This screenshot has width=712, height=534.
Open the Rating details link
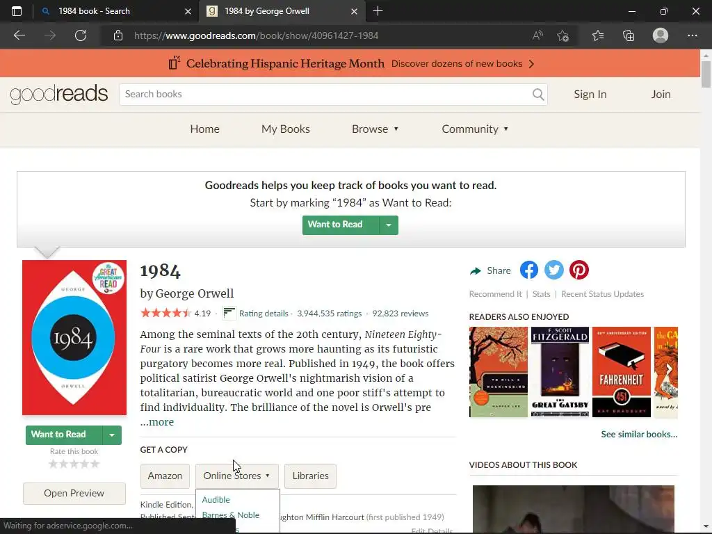[x=264, y=314]
